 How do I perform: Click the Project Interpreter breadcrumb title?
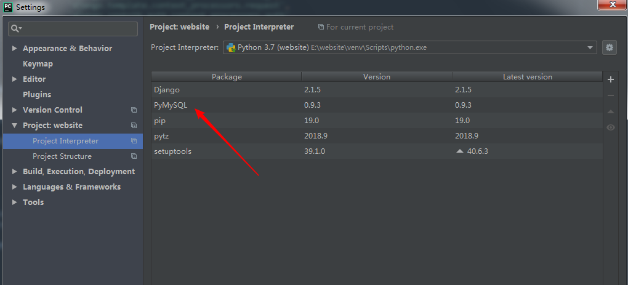click(x=259, y=27)
